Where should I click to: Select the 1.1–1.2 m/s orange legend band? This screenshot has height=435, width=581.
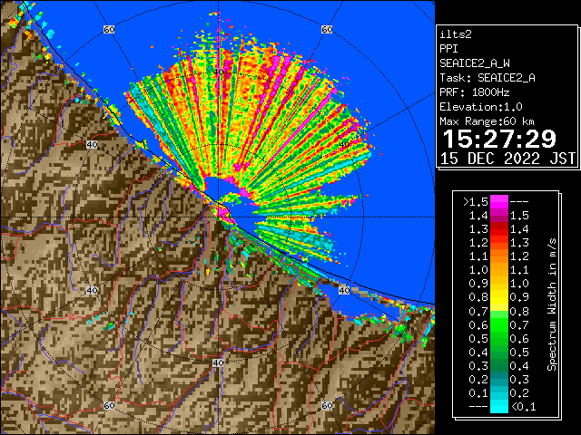[x=499, y=256]
